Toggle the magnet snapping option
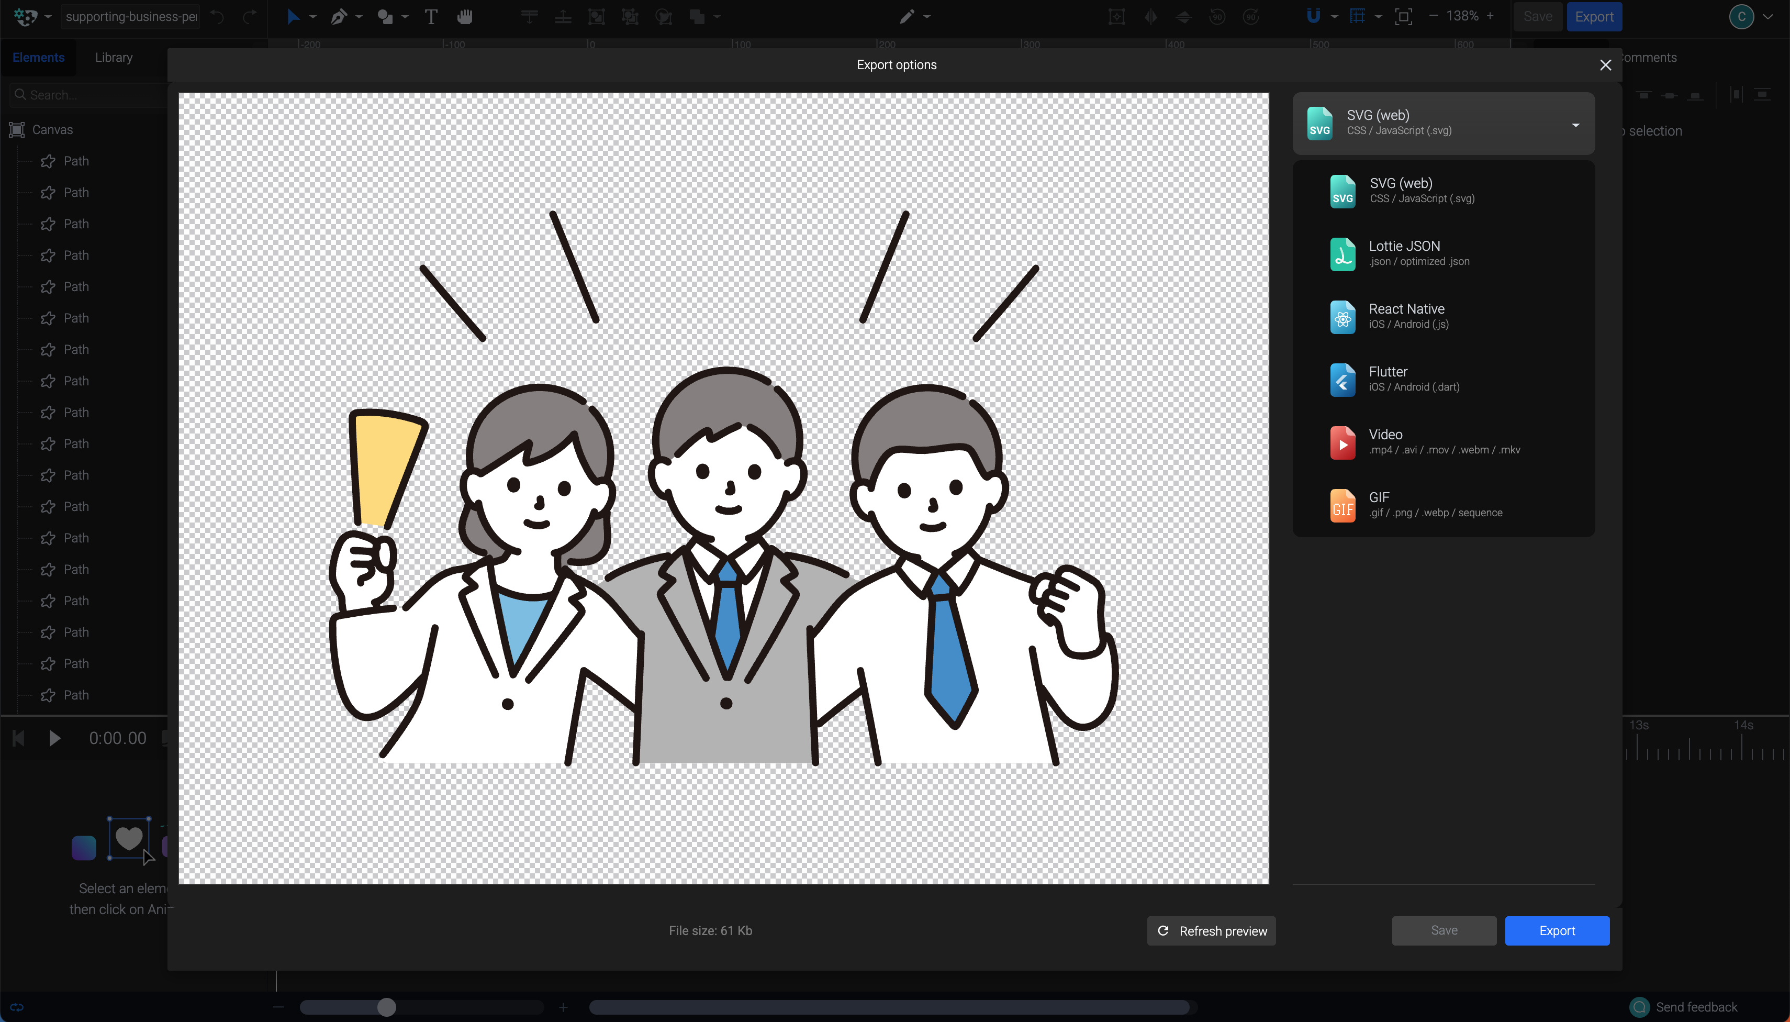 tap(1314, 16)
